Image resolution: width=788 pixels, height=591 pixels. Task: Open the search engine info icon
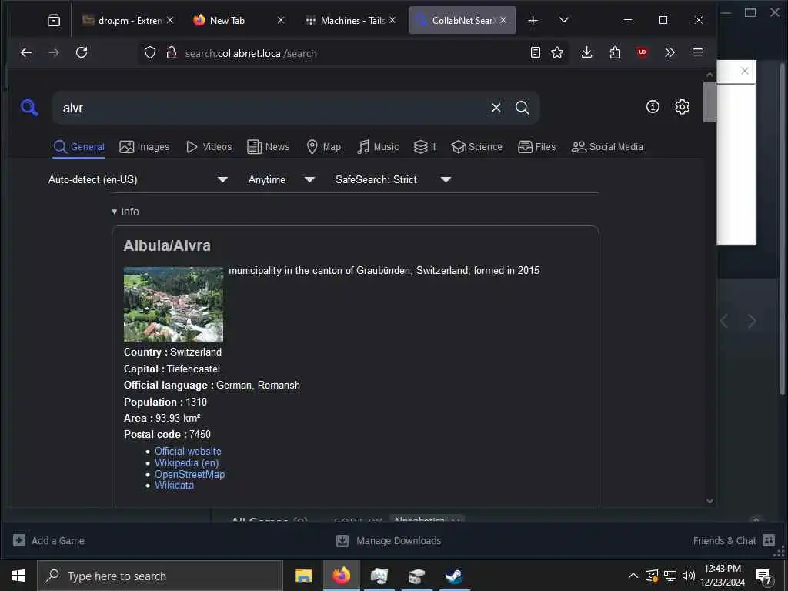[653, 106]
